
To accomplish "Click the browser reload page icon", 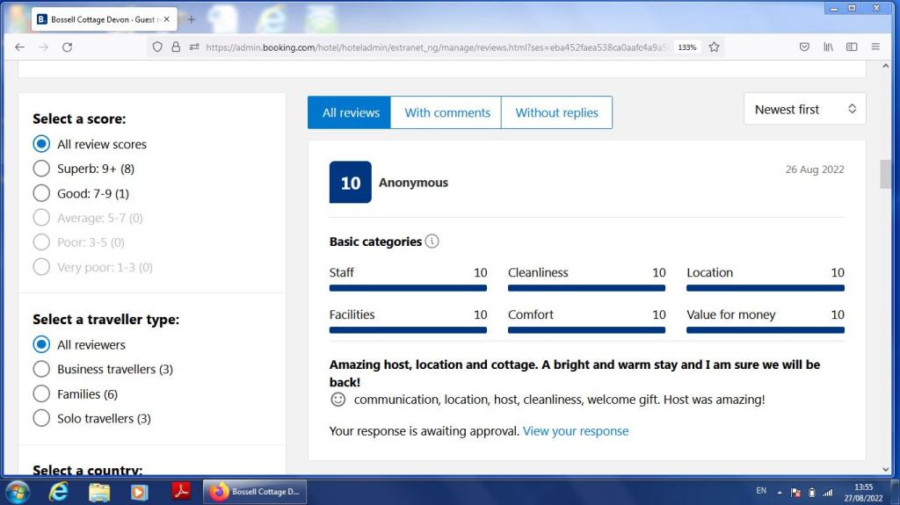I will pos(67,47).
